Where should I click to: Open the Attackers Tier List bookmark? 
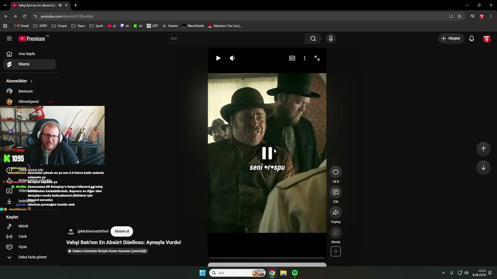pyautogui.click(x=224, y=26)
